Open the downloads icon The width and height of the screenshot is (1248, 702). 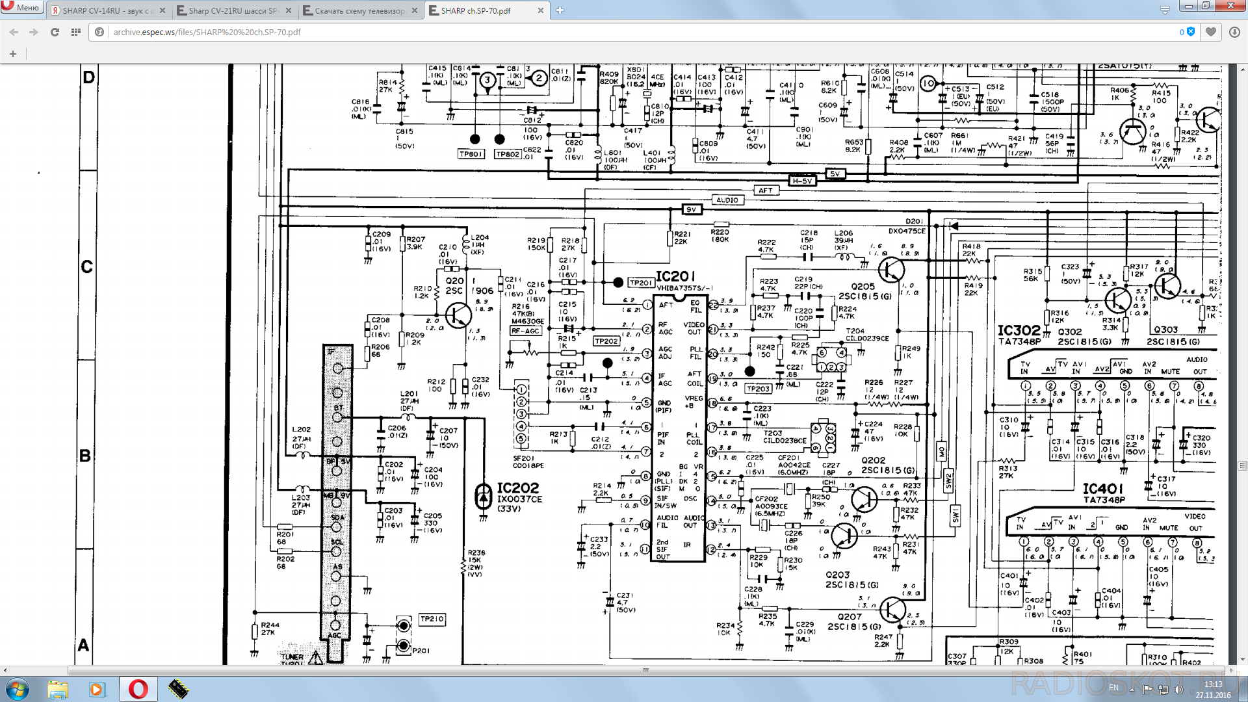1234,32
